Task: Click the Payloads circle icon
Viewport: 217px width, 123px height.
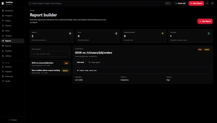Action: tap(3, 72)
